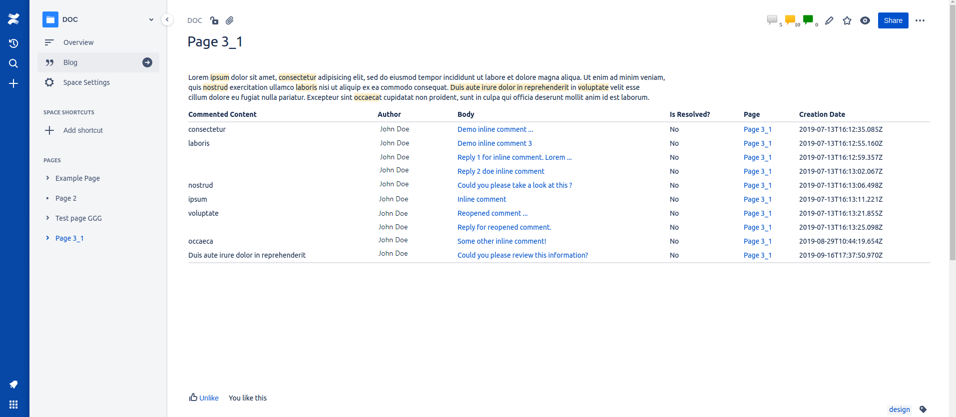
Task: Click highlighted 'occaeca' in paragraph
Action: (367, 97)
